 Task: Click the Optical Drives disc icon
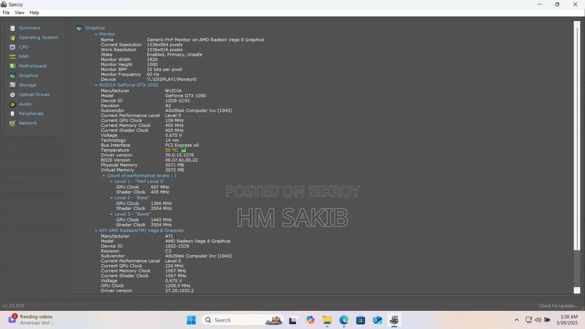click(12, 95)
